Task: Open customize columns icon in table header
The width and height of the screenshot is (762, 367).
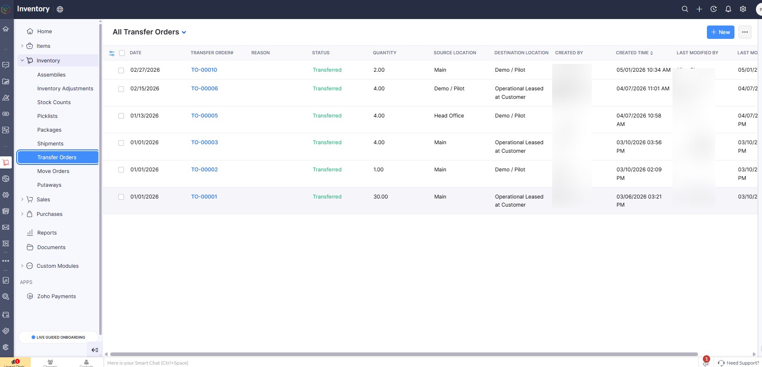Action: click(x=112, y=53)
